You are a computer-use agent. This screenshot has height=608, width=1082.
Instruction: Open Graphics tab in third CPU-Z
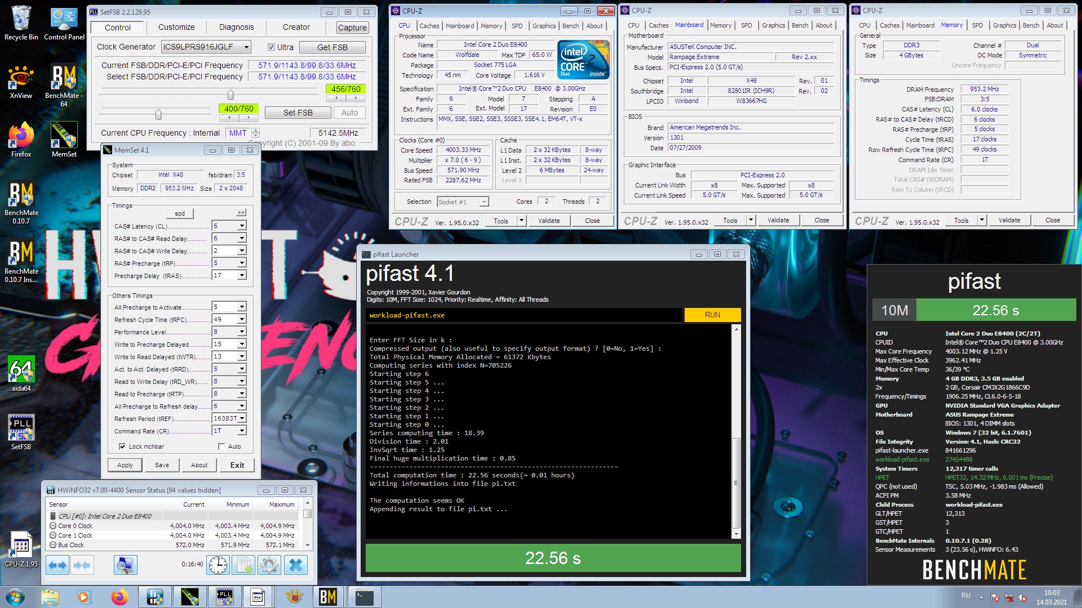pyautogui.click(x=1004, y=25)
